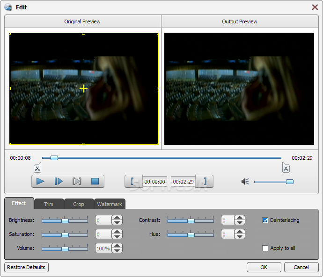Increase Volume percentage with up arrow

117,246
